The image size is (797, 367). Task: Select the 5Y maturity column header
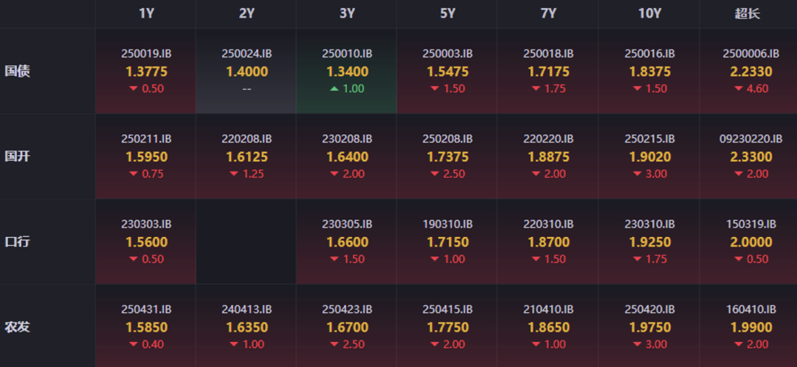[447, 13]
